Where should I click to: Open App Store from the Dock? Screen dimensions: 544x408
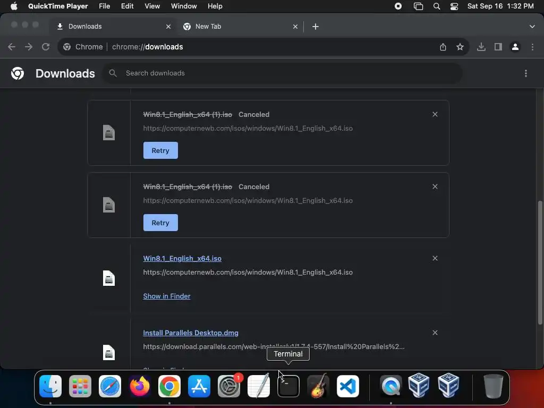(199, 386)
